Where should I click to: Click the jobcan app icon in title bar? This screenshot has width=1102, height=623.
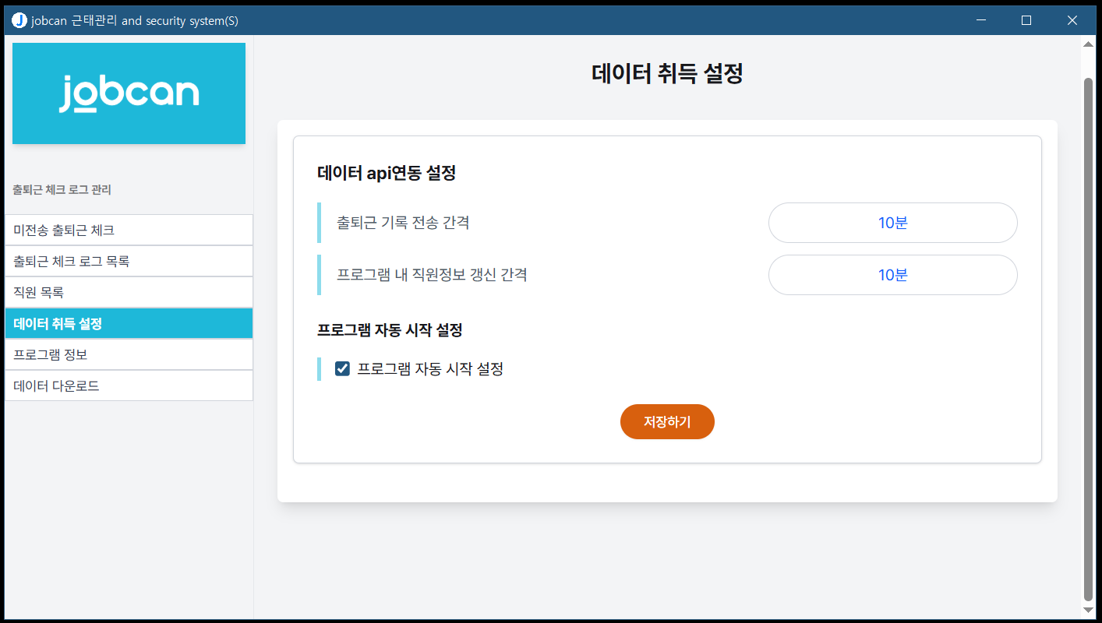pyautogui.click(x=19, y=20)
